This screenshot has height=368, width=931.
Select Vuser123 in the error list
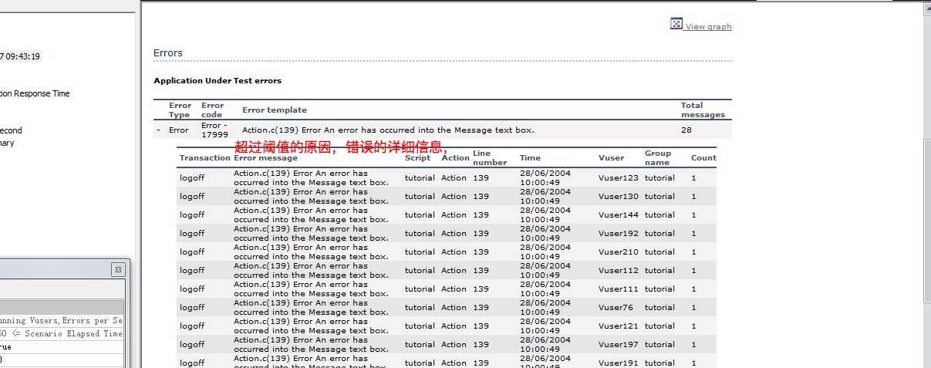619,178
